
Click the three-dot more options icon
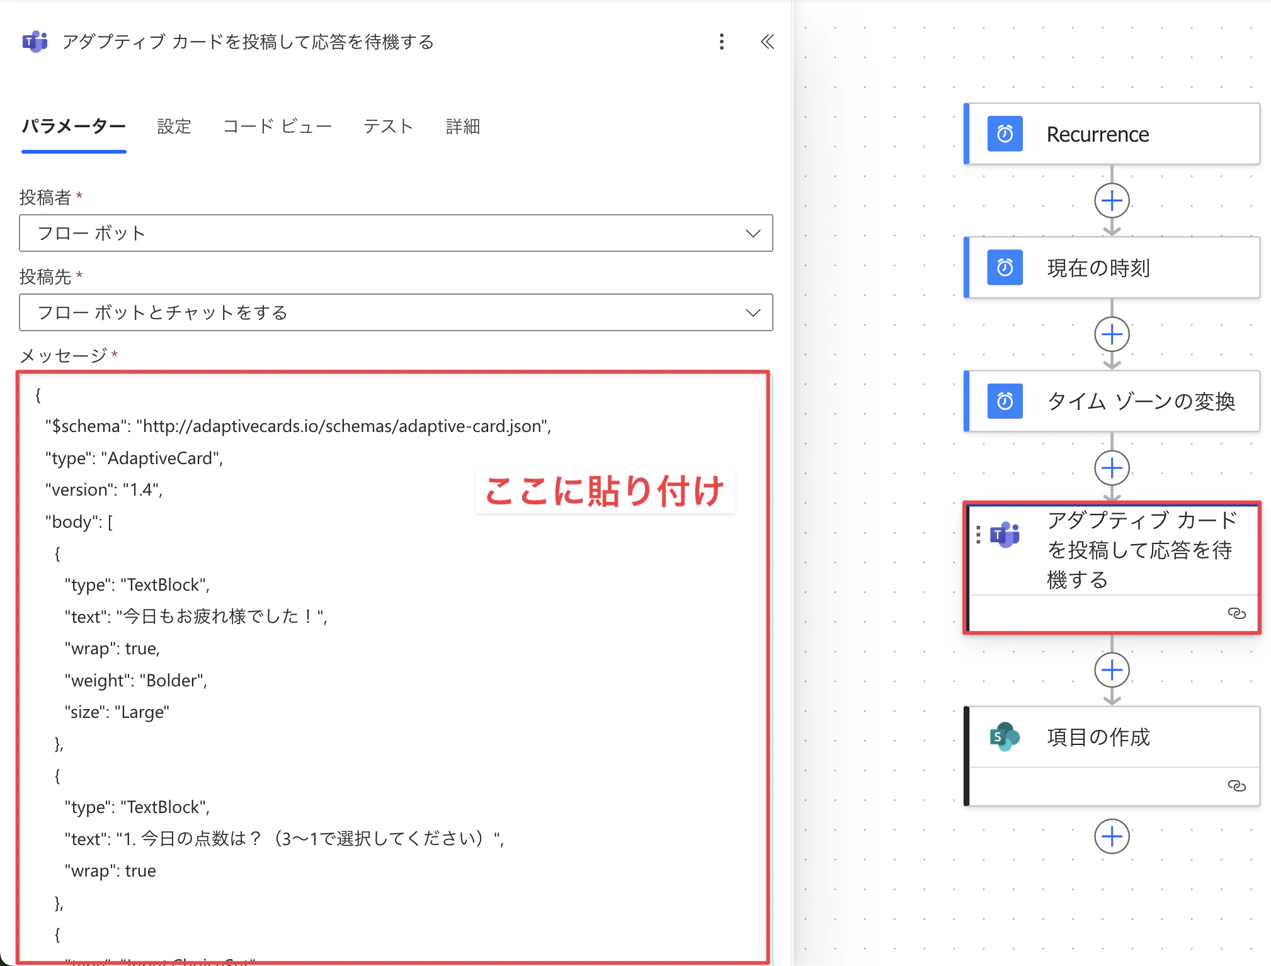(721, 42)
